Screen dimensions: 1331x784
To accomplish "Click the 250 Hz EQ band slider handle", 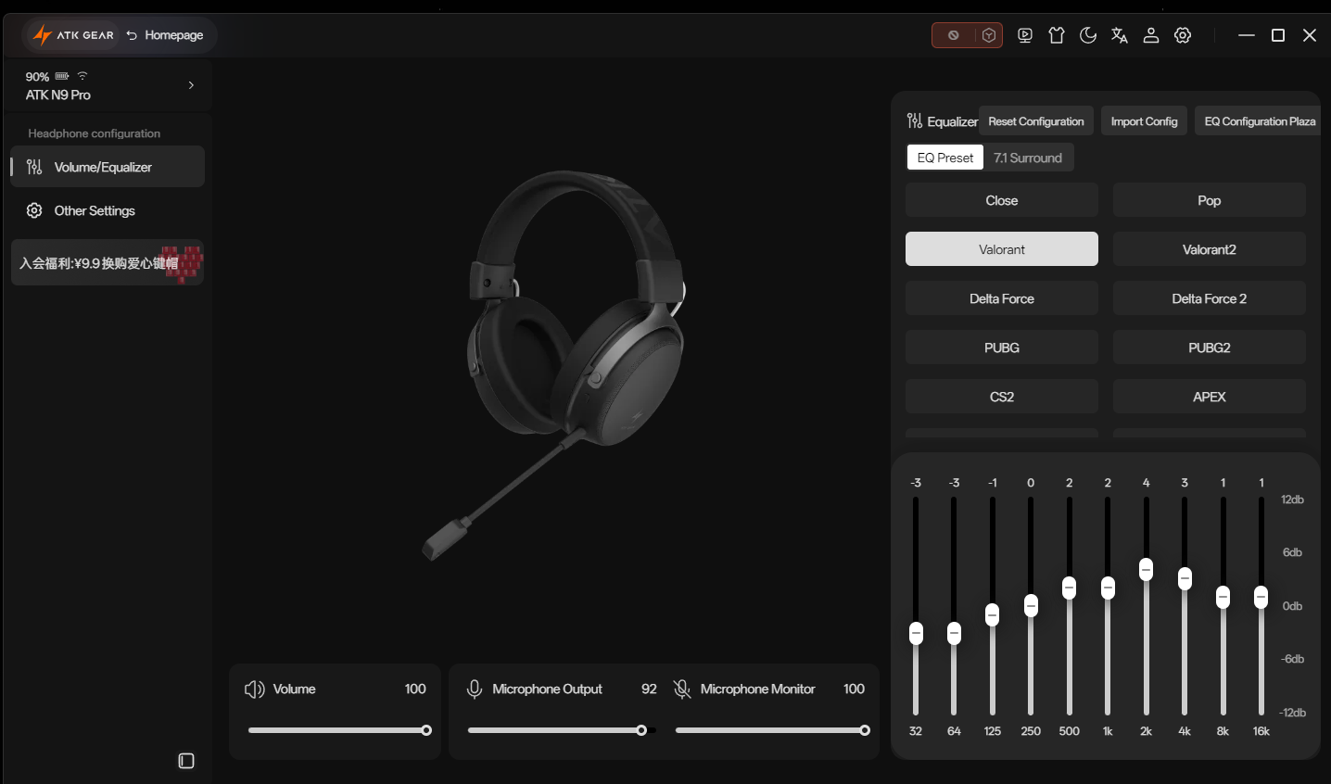I will 1031,606.
